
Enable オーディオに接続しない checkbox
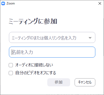coord(11,65)
